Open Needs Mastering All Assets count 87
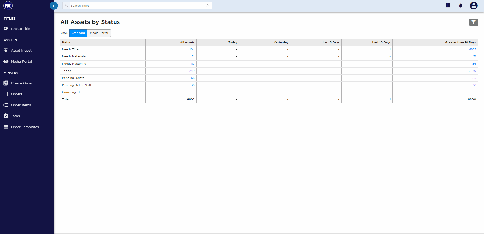Screen dimensions: 484x234 click(193, 64)
